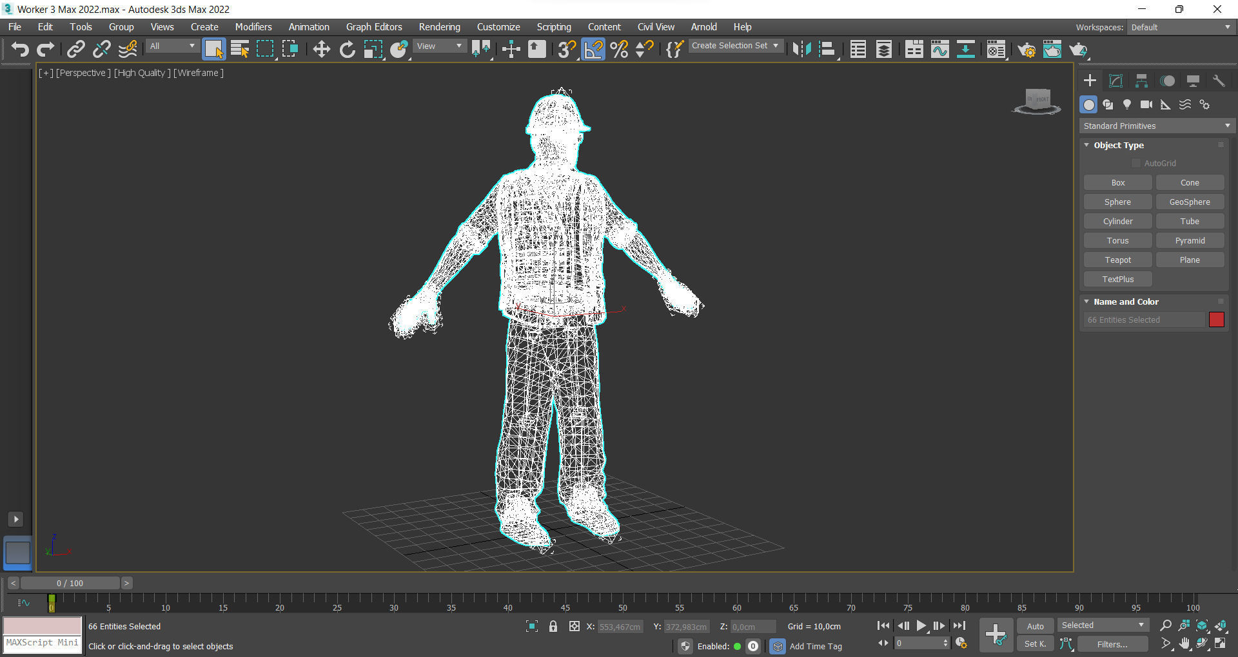The image size is (1238, 657).
Task: Click the time slider 0/100 handle
Action: coord(70,583)
